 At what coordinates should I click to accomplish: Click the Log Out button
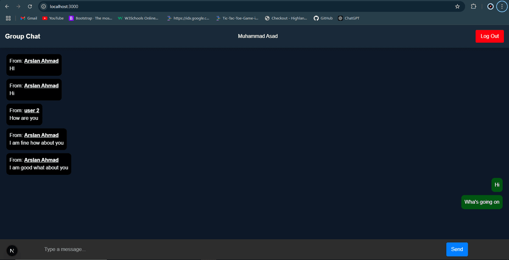click(489, 36)
